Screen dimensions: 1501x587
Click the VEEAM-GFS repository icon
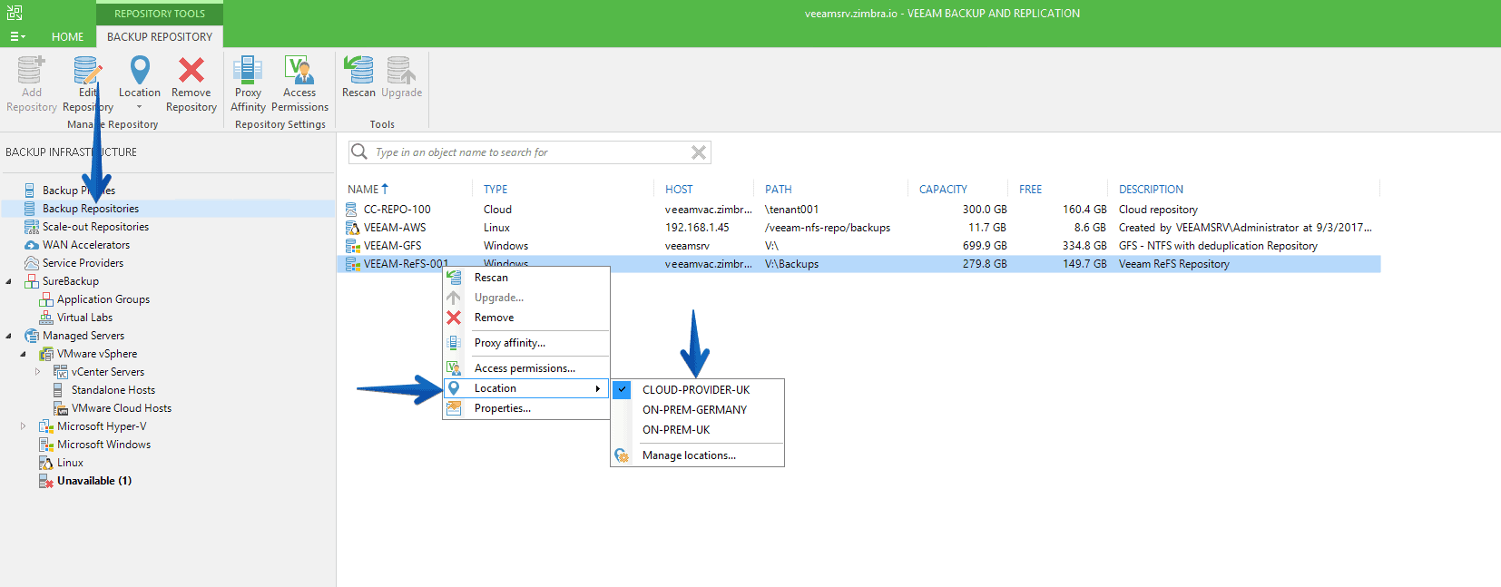tap(352, 246)
